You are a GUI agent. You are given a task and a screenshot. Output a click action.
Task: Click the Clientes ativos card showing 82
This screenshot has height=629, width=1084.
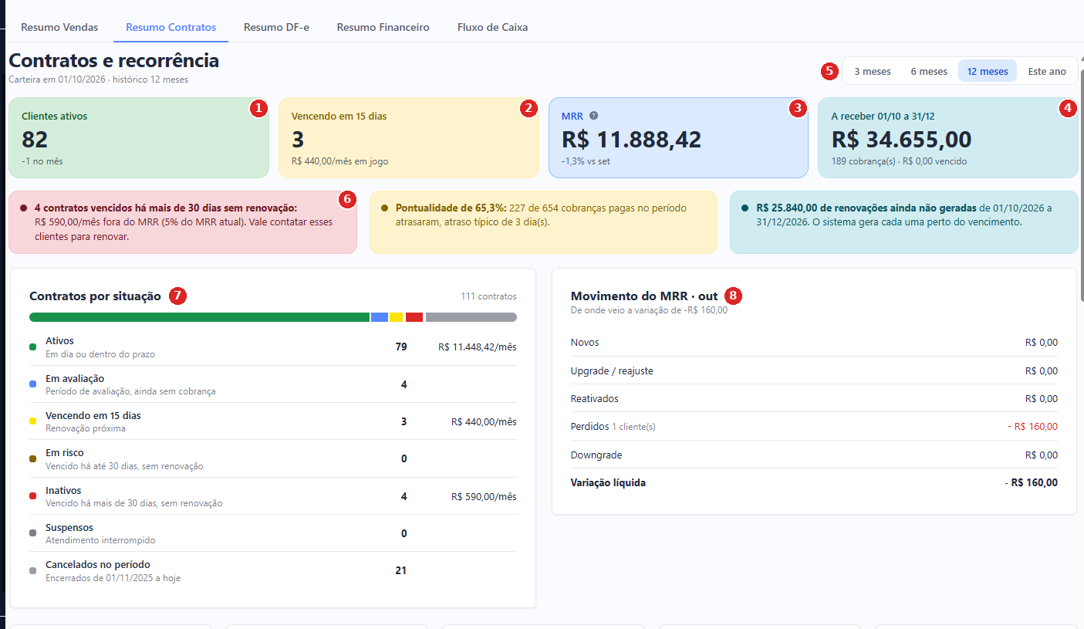click(139, 138)
